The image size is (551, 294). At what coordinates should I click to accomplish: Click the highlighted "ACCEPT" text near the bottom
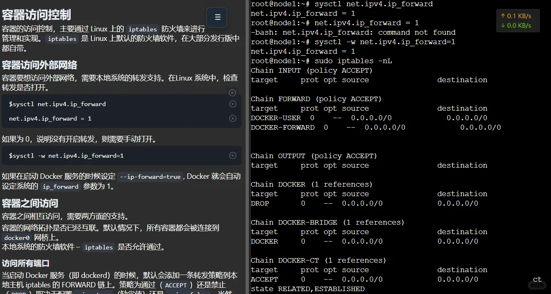click(176, 285)
